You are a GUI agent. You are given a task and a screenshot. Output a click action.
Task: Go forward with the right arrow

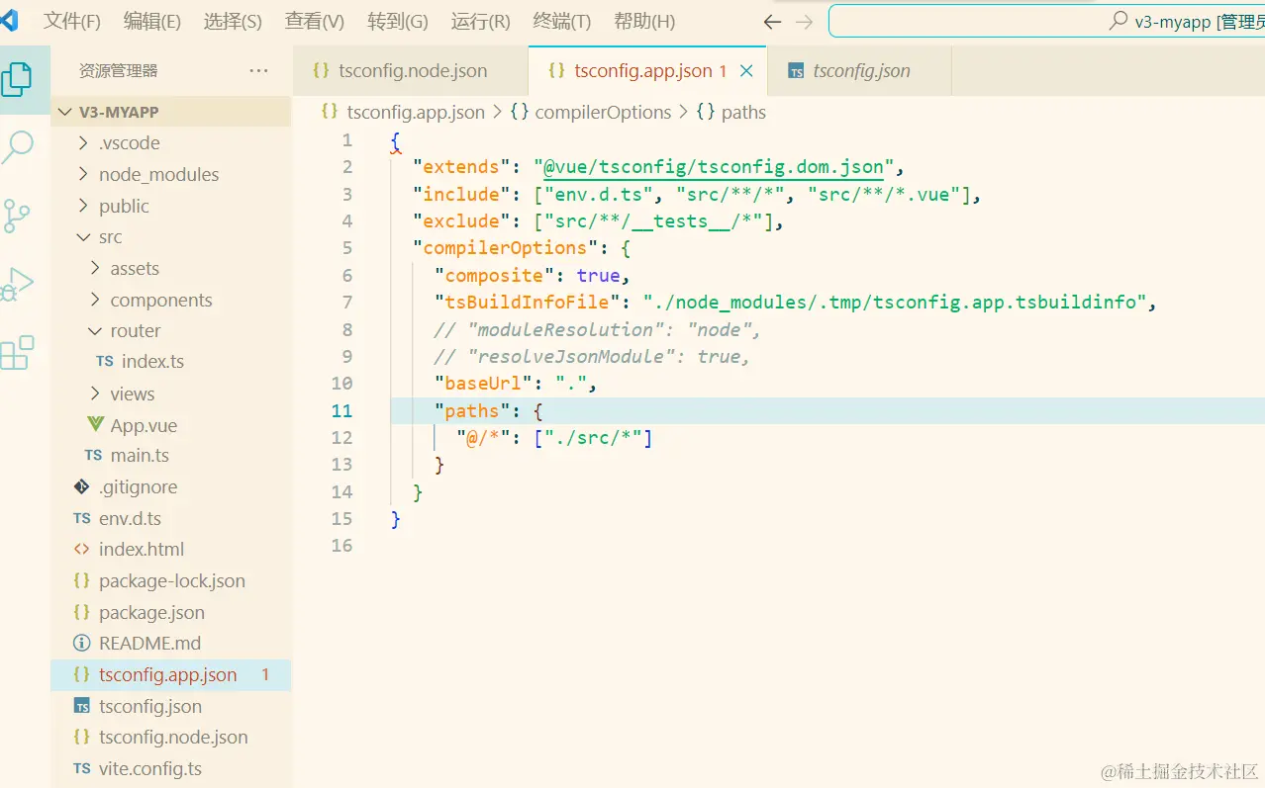(x=804, y=22)
